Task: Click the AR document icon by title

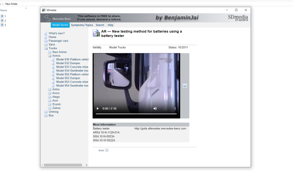Action: point(96,33)
